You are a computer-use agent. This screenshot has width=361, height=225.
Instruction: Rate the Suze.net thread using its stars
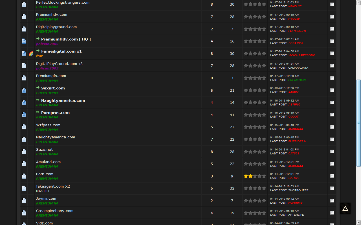255,152
